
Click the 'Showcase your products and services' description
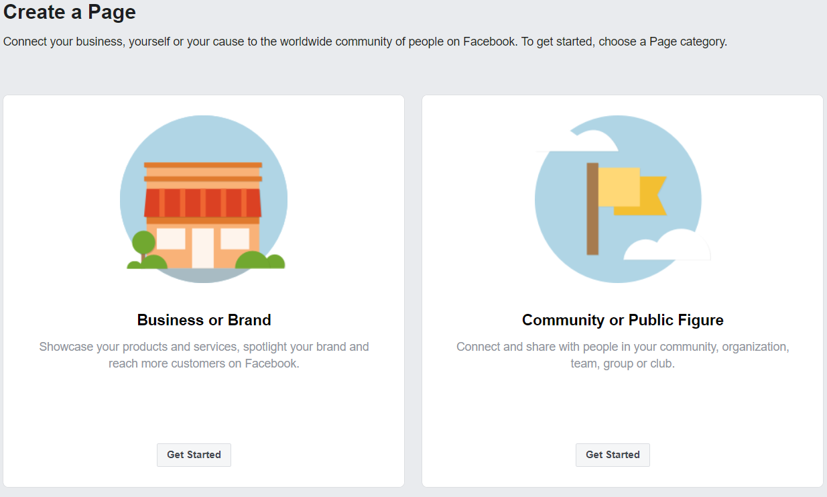tap(204, 355)
